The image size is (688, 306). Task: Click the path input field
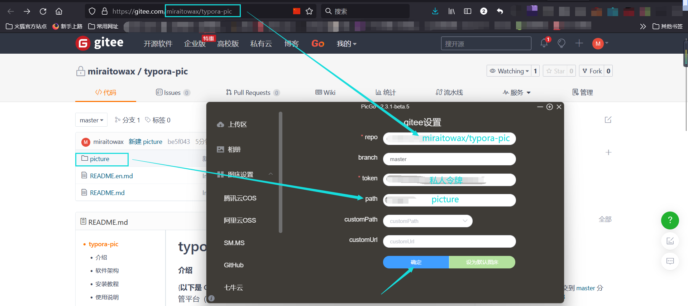449,200
